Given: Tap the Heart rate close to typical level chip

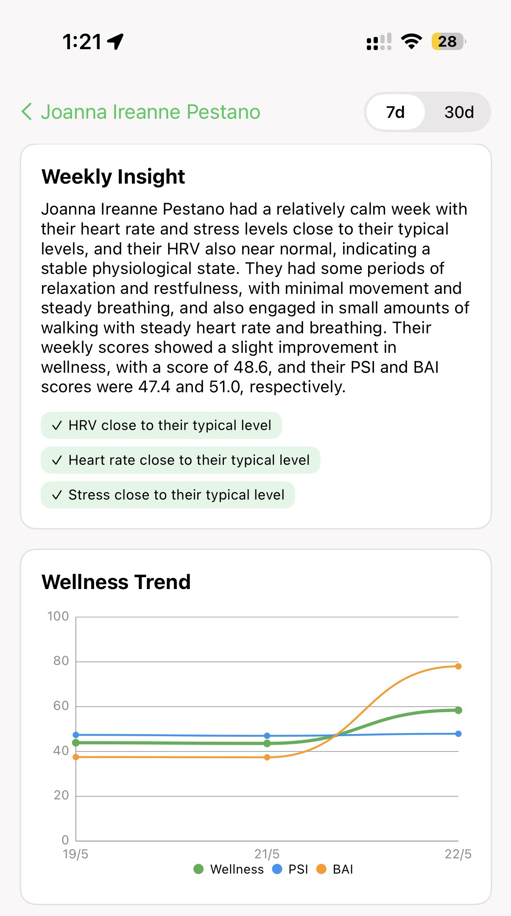Looking at the screenshot, I should (x=181, y=460).
